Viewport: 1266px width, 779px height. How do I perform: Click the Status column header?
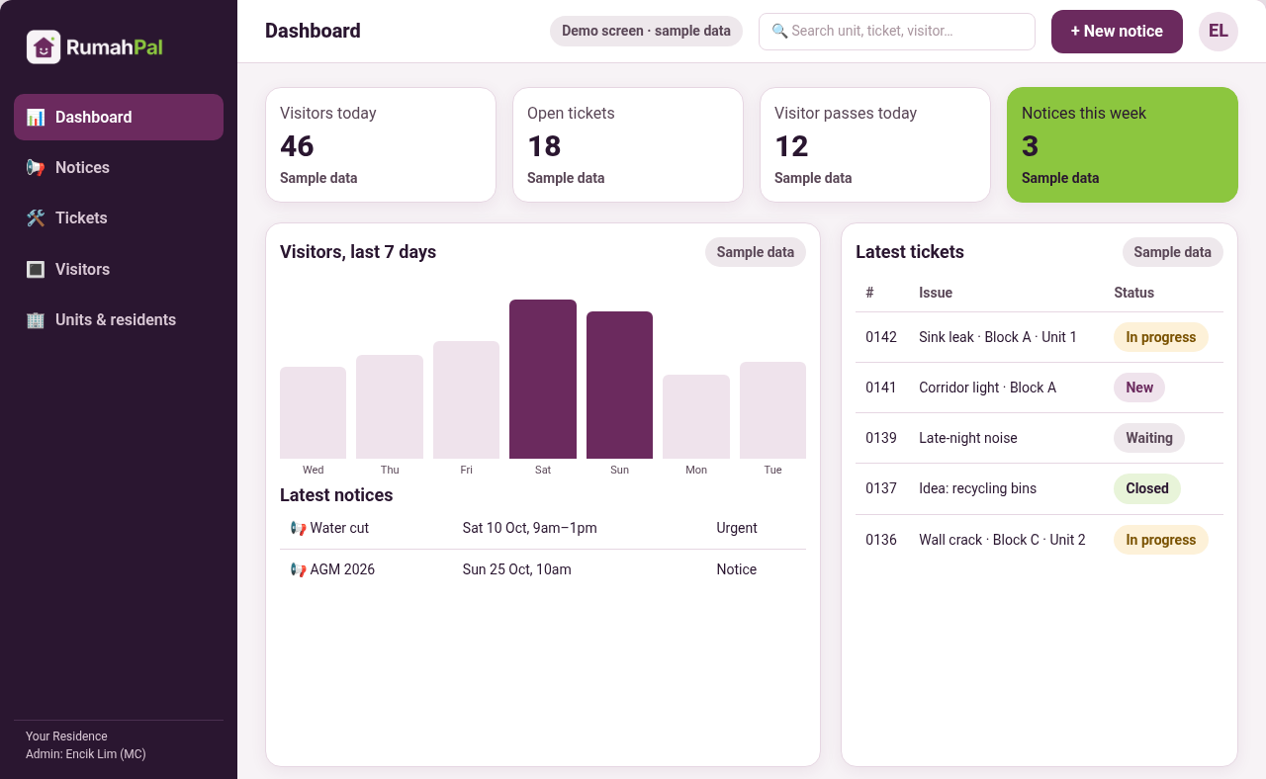pyautogui.click(x=1134, y=293)
